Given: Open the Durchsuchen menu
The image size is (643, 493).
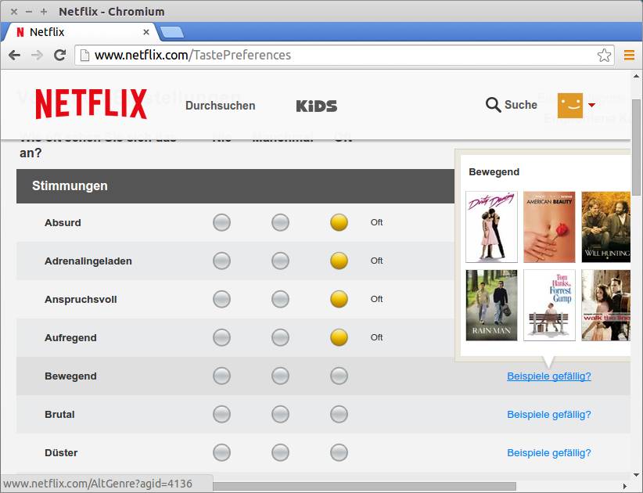Looking at the screenshot, I should [221, 106].
